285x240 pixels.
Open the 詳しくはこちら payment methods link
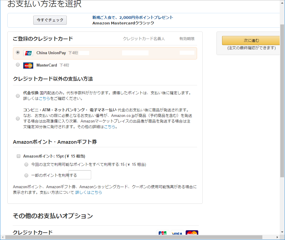coord(89,192)
